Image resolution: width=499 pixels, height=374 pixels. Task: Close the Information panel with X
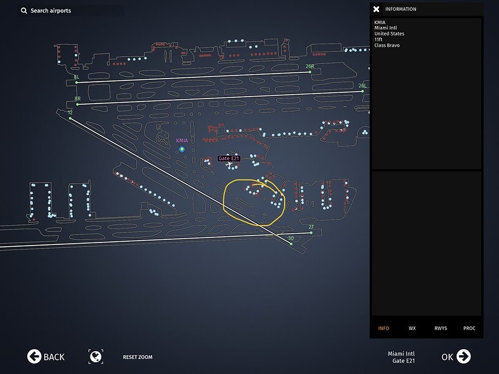[x=376, y=9]
